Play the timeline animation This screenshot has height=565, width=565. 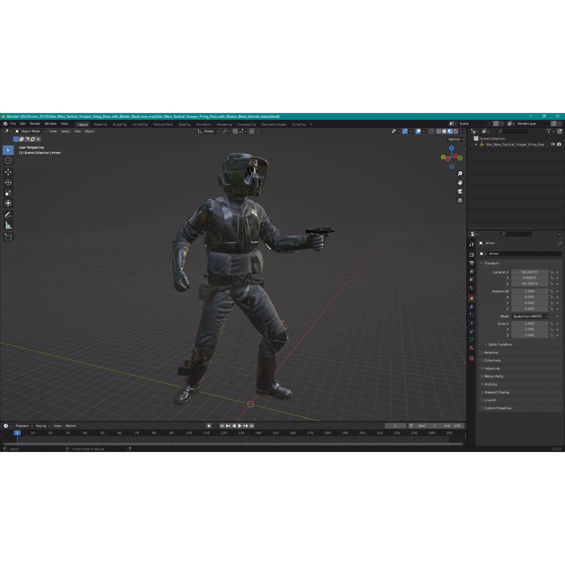point(240,426)
